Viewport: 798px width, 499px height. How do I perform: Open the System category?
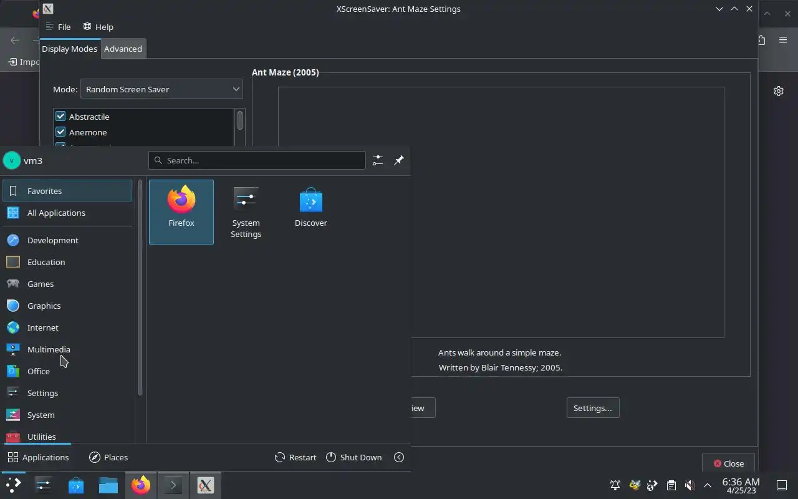(x=67, y=415)
